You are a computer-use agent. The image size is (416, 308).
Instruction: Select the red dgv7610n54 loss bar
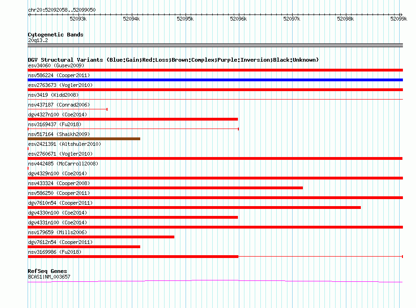194,208
